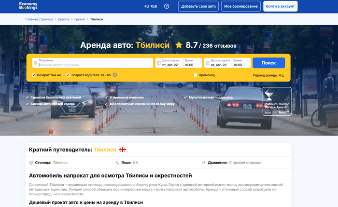338x207 pixels.
Task: Open the Feefo Platinum Trusted Service Award badge
Action: pyautogui.click(x=277, y=101)
